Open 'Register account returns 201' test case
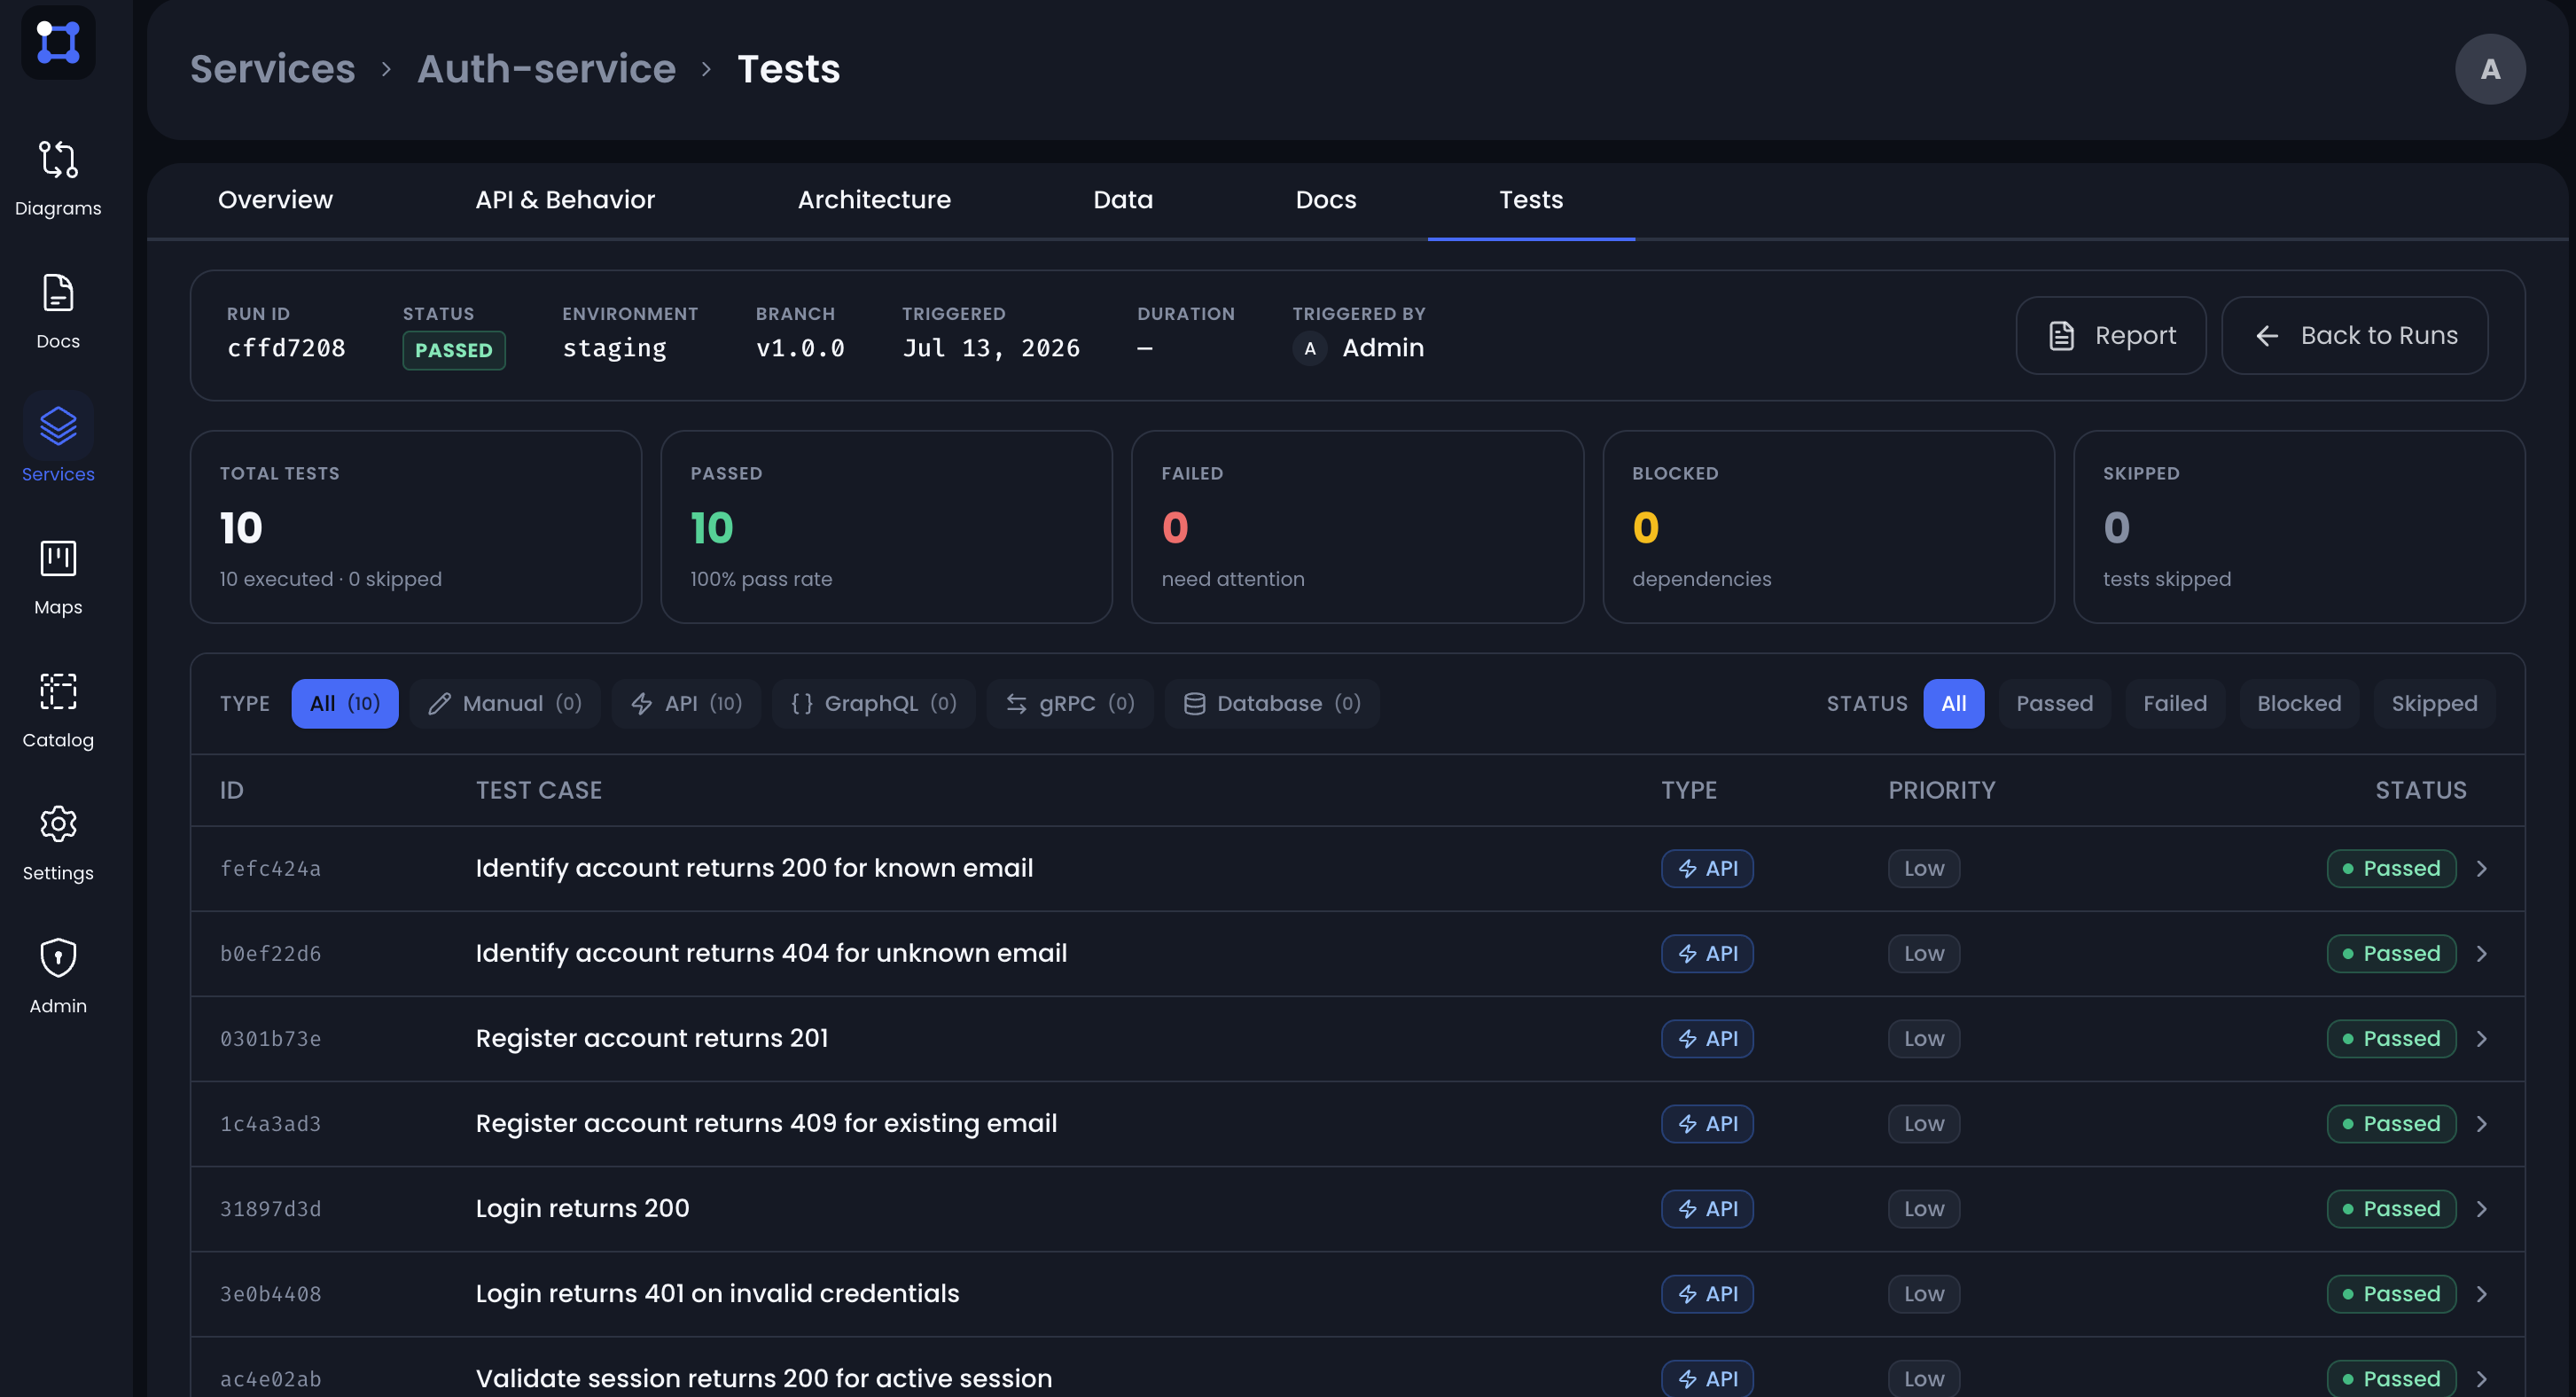Image resolution: width=2576 pixels, height=1397 pixels. 652,1039
